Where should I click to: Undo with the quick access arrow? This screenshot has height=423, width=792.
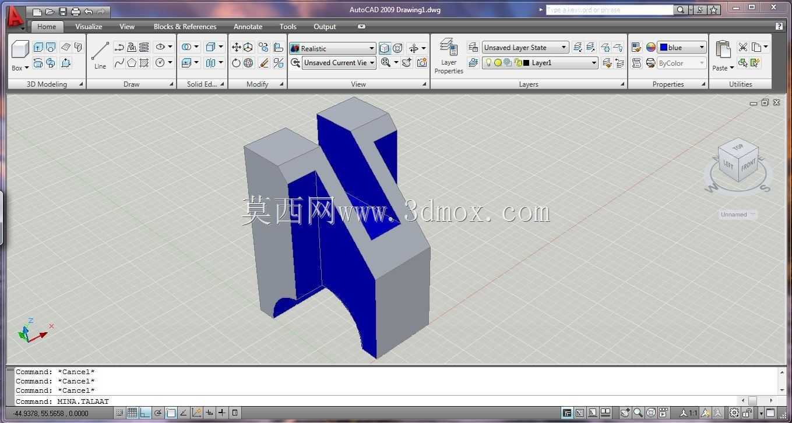(x=88, y=12)
